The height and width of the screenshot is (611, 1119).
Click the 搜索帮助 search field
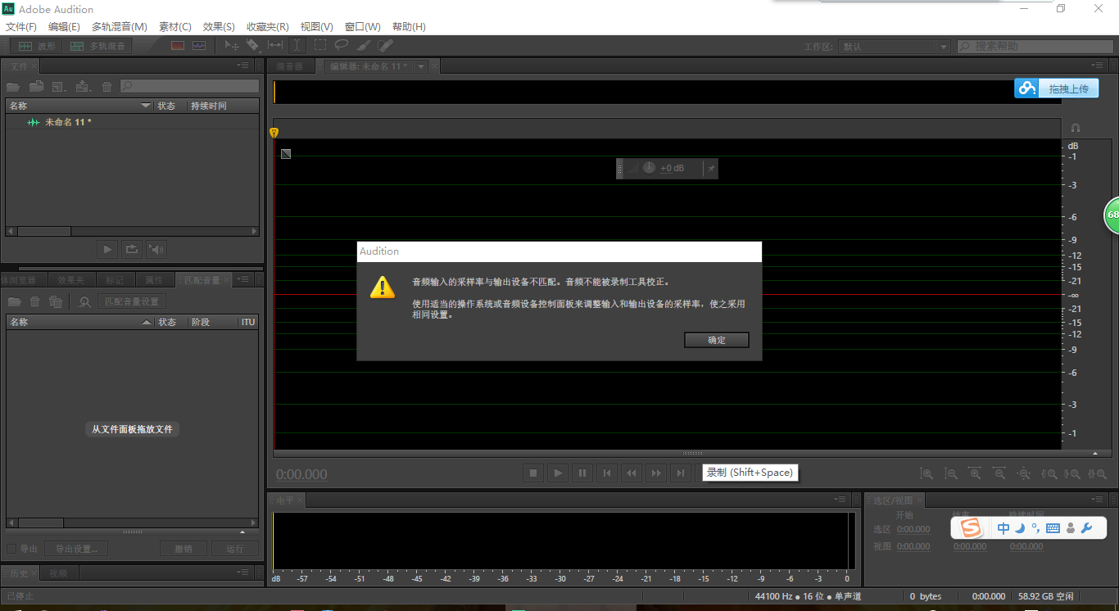coord(1035,47)
